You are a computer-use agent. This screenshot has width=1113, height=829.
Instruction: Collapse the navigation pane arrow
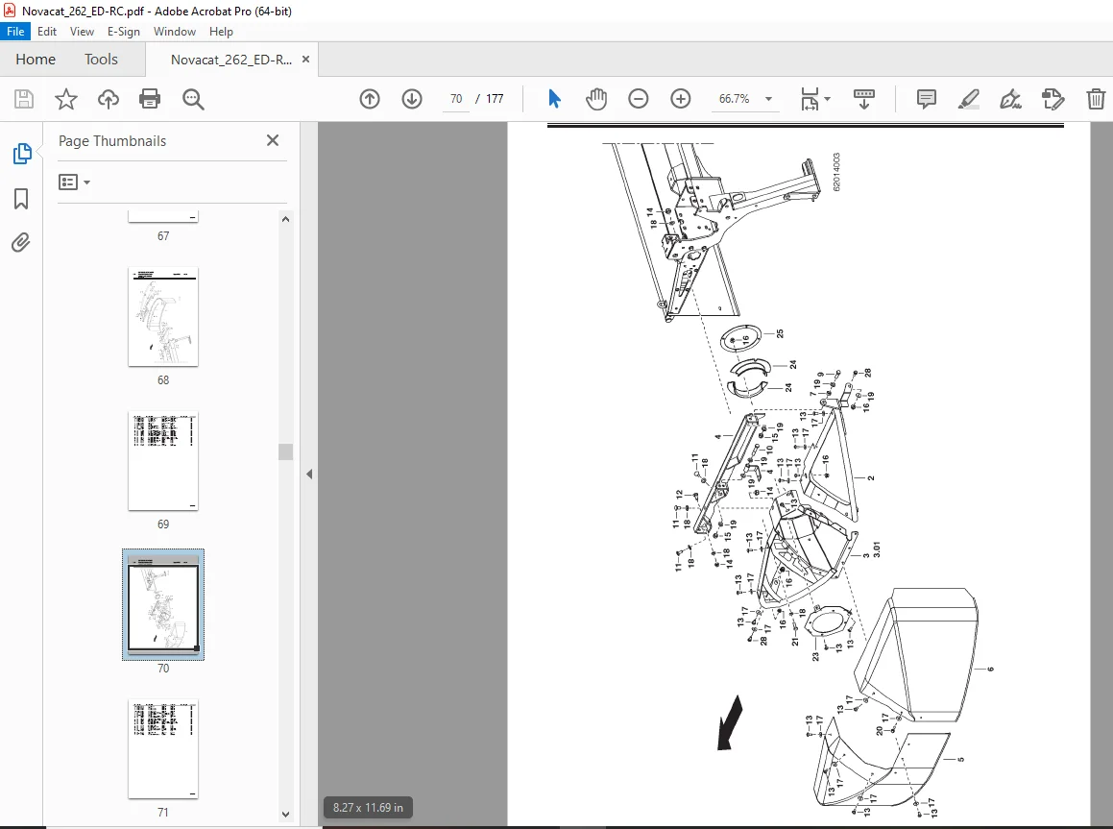(x=309, y=475)
